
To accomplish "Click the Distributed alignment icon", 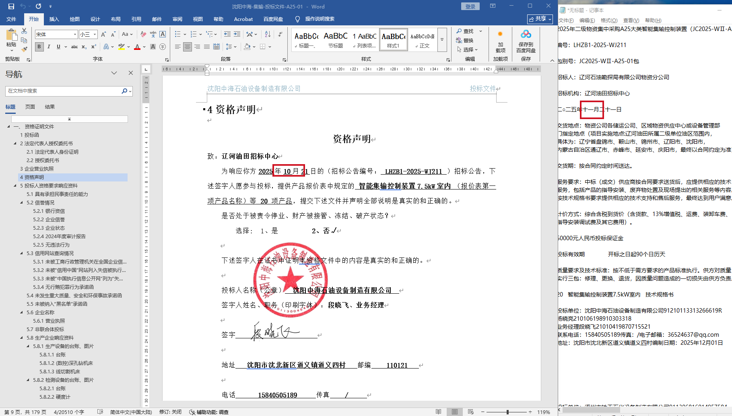I will [217, 47].
